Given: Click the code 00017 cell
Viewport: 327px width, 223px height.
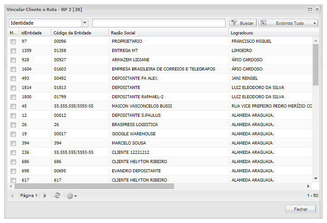Looking at the screenshot, I should tap(80, 134).
